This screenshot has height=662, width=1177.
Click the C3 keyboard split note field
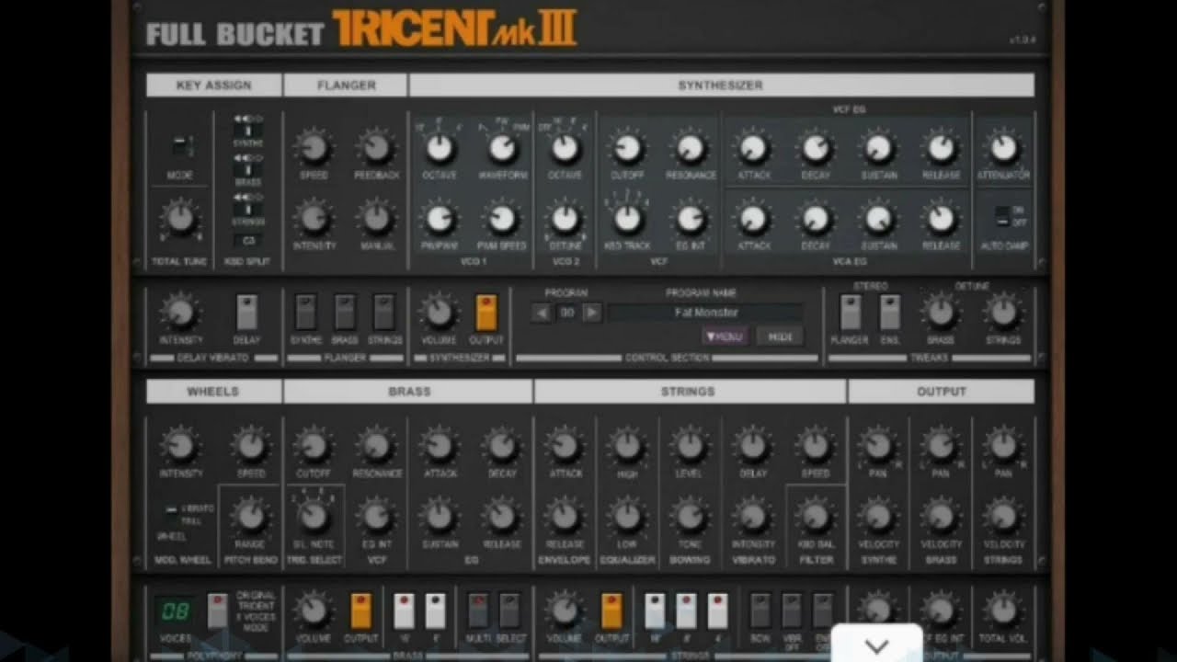(x=247, y=241)
